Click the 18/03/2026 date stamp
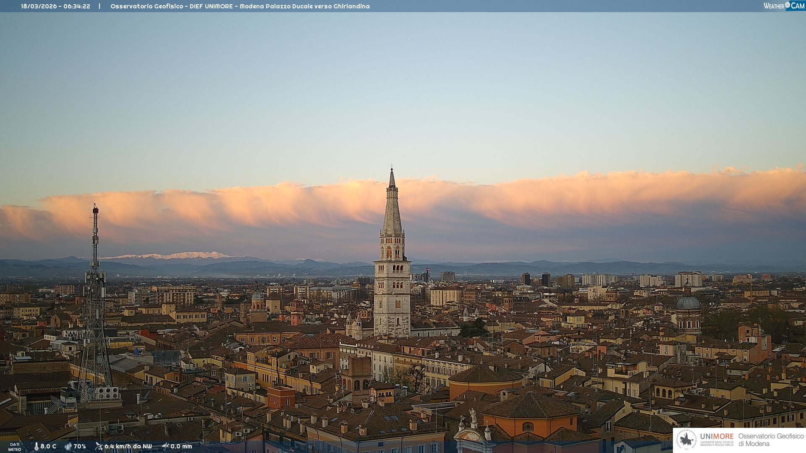Image resolution: width=806 pixels, height=453 pixels. (x=38, y=6)
